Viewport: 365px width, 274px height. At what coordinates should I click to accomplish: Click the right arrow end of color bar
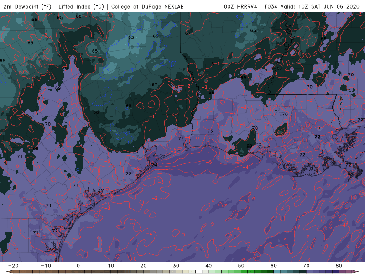(x=356, y=272)
